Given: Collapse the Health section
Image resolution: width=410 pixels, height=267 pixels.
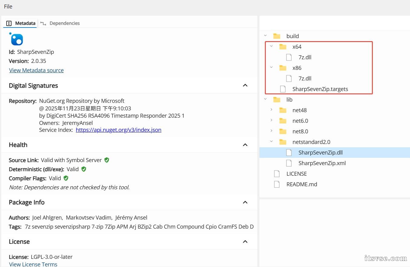Looking at the screenshot, I should pos(245,145).
